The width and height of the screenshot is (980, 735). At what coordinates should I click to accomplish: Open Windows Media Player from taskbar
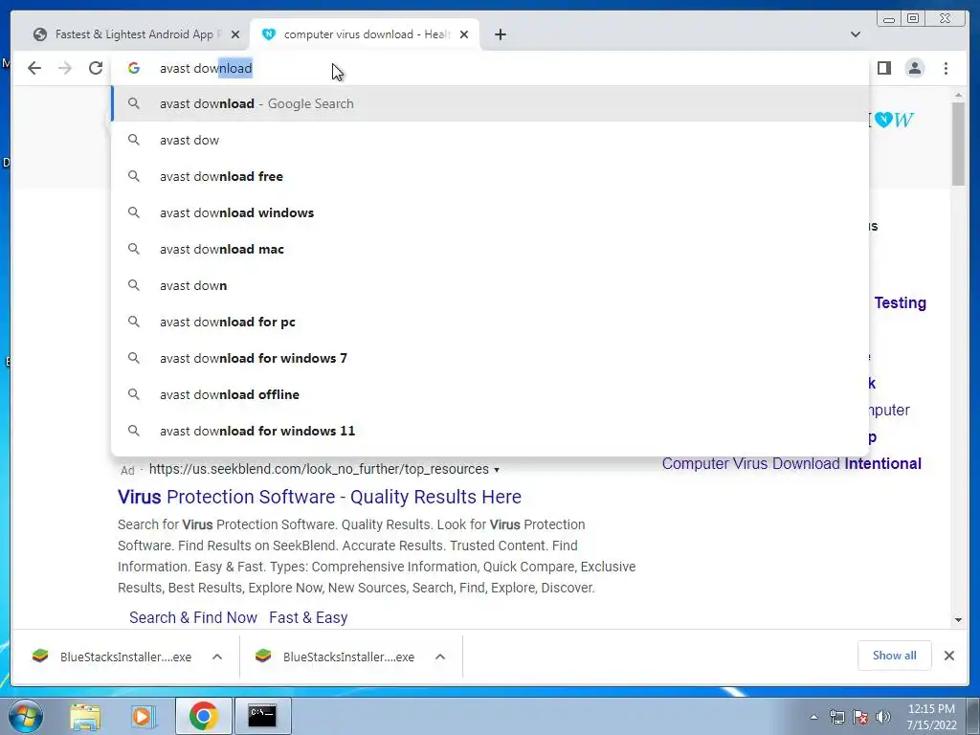[x=143, y=716]
